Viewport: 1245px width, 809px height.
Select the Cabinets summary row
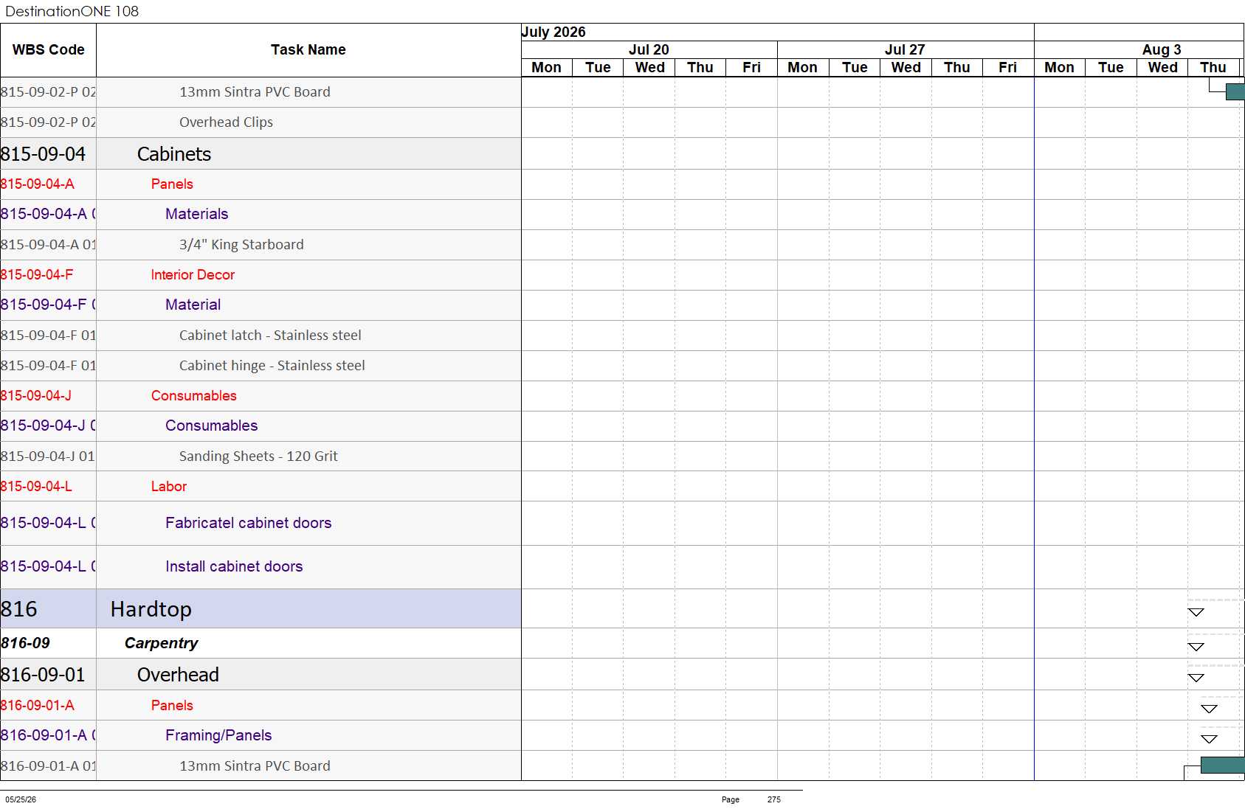click(x=261, y=153)
